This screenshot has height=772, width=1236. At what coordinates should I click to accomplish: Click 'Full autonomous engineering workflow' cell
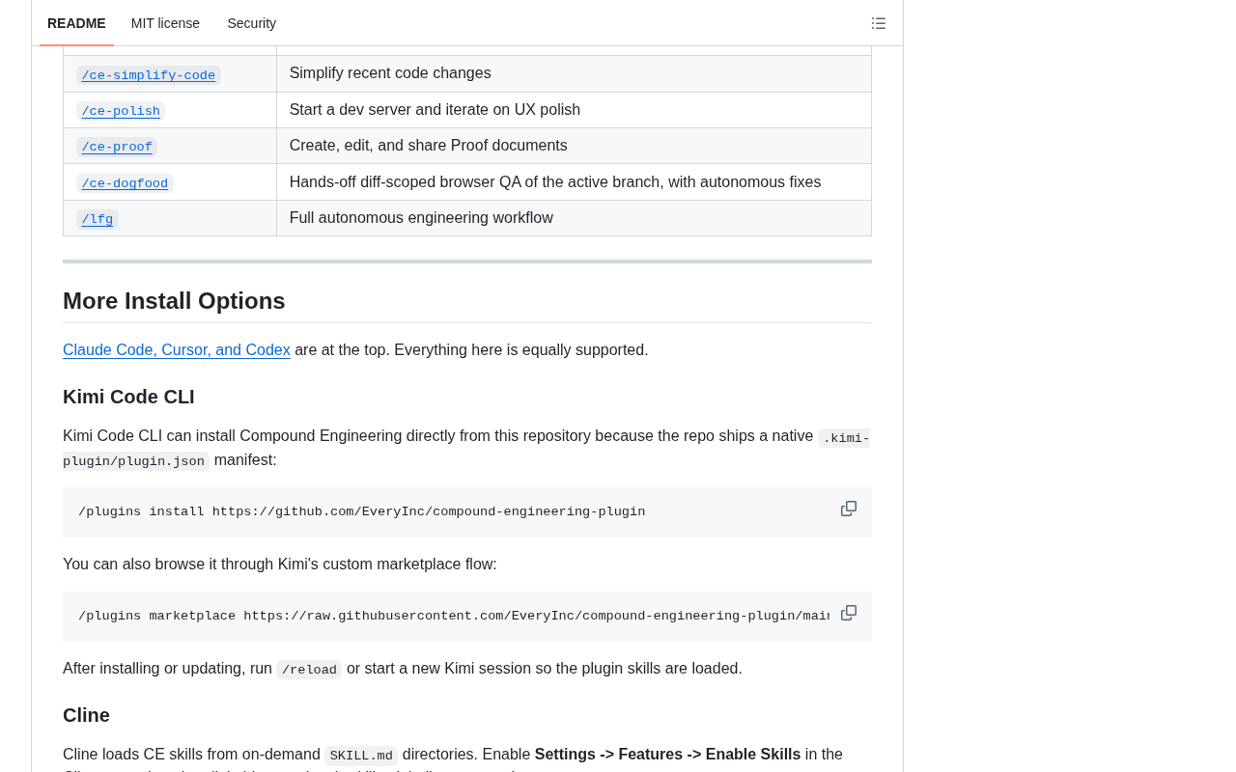[x=574, y=218]
